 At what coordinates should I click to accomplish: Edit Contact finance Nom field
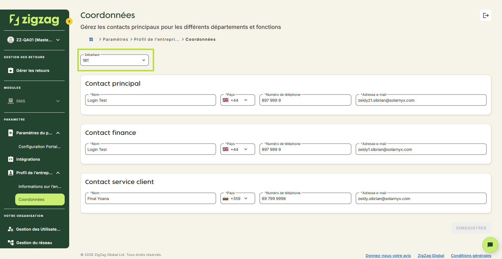coord(150,149)
